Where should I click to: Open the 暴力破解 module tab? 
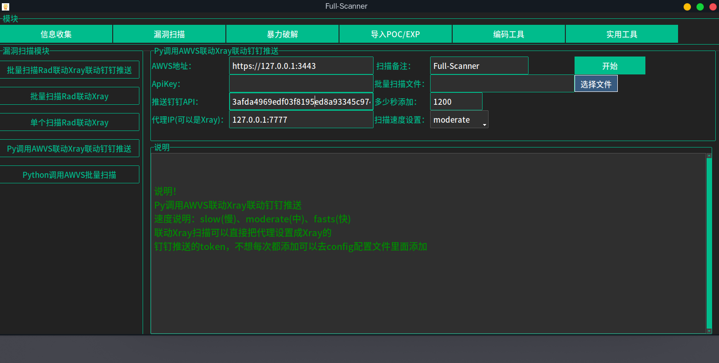(x=282, y=34)
